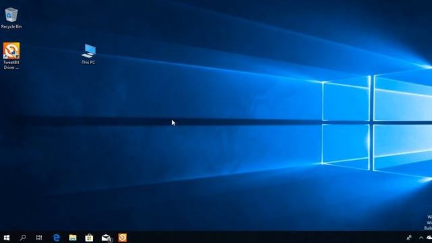432x243 pixels.
Task: Open Mail app from taskbar
Action: (106, 238)
